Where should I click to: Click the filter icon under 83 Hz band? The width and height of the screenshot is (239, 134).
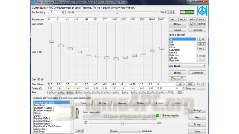pos(79,92)
